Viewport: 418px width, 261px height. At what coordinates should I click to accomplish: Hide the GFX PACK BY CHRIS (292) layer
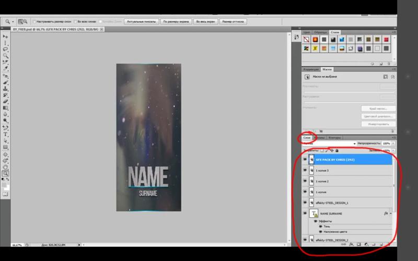305,160
